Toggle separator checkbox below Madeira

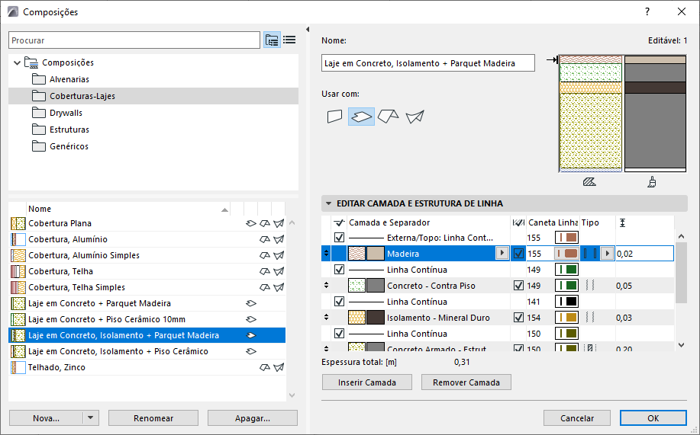(x=339, y=270)
